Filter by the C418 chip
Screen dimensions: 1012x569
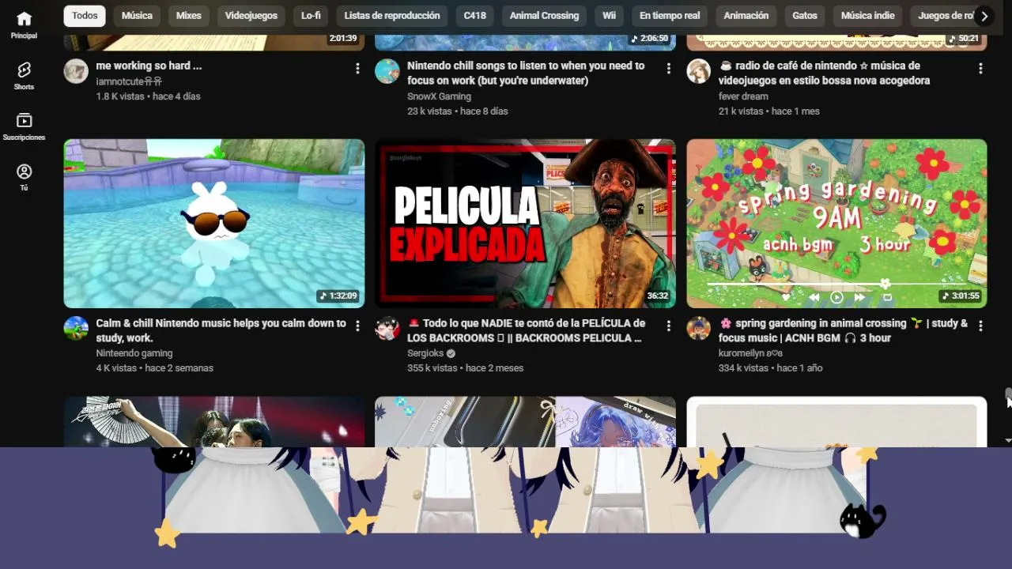point(475,16)
